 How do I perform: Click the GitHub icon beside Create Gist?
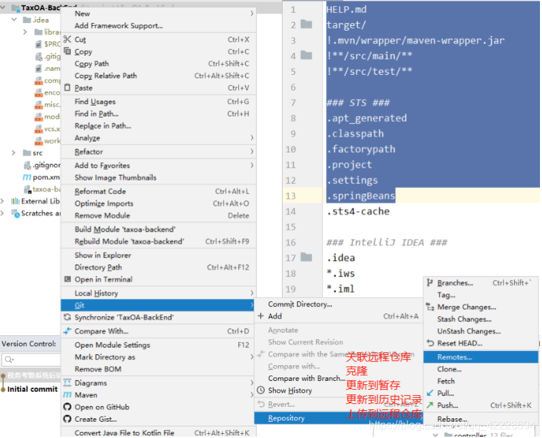pos(68,419)
